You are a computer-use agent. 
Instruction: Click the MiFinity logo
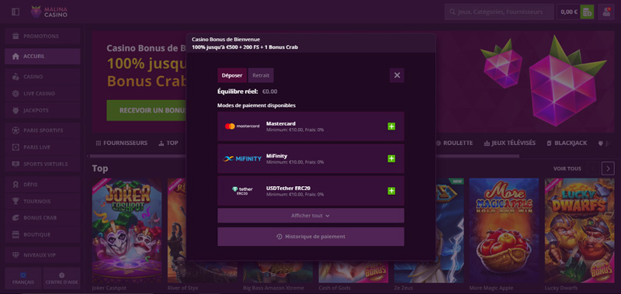[242, 159]
